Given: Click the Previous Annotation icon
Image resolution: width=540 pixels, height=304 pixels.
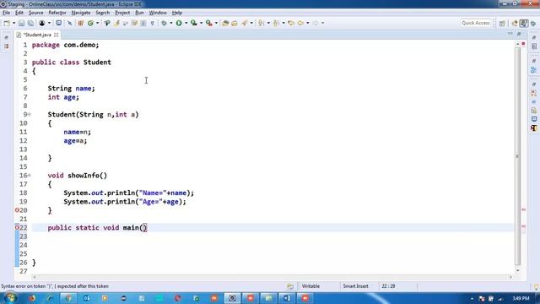Looking at the screenshot, I should (x=276, y=23).
